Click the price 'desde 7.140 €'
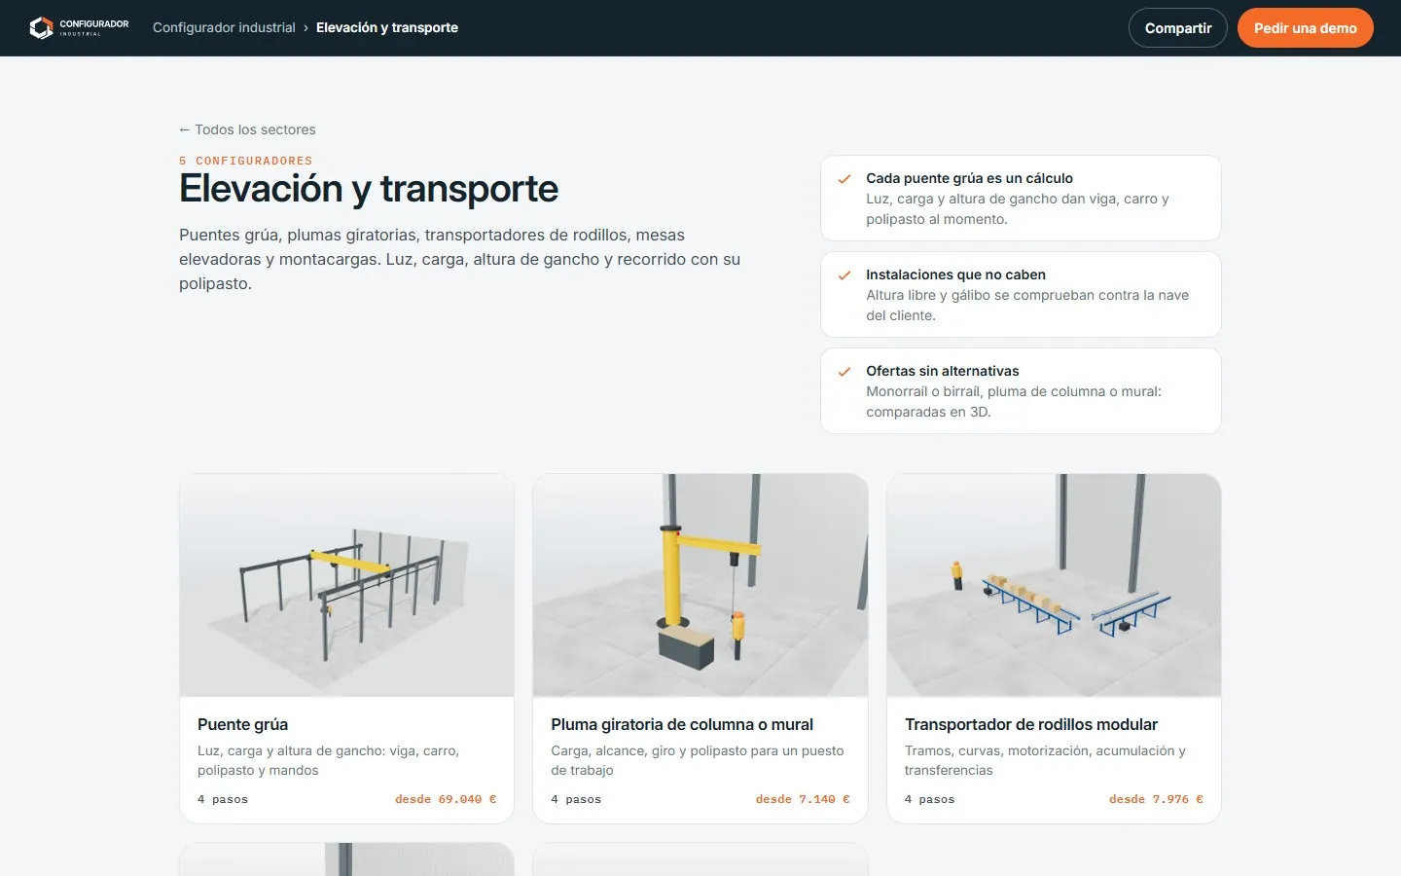The image size is (1401, 876). [803, 799]
